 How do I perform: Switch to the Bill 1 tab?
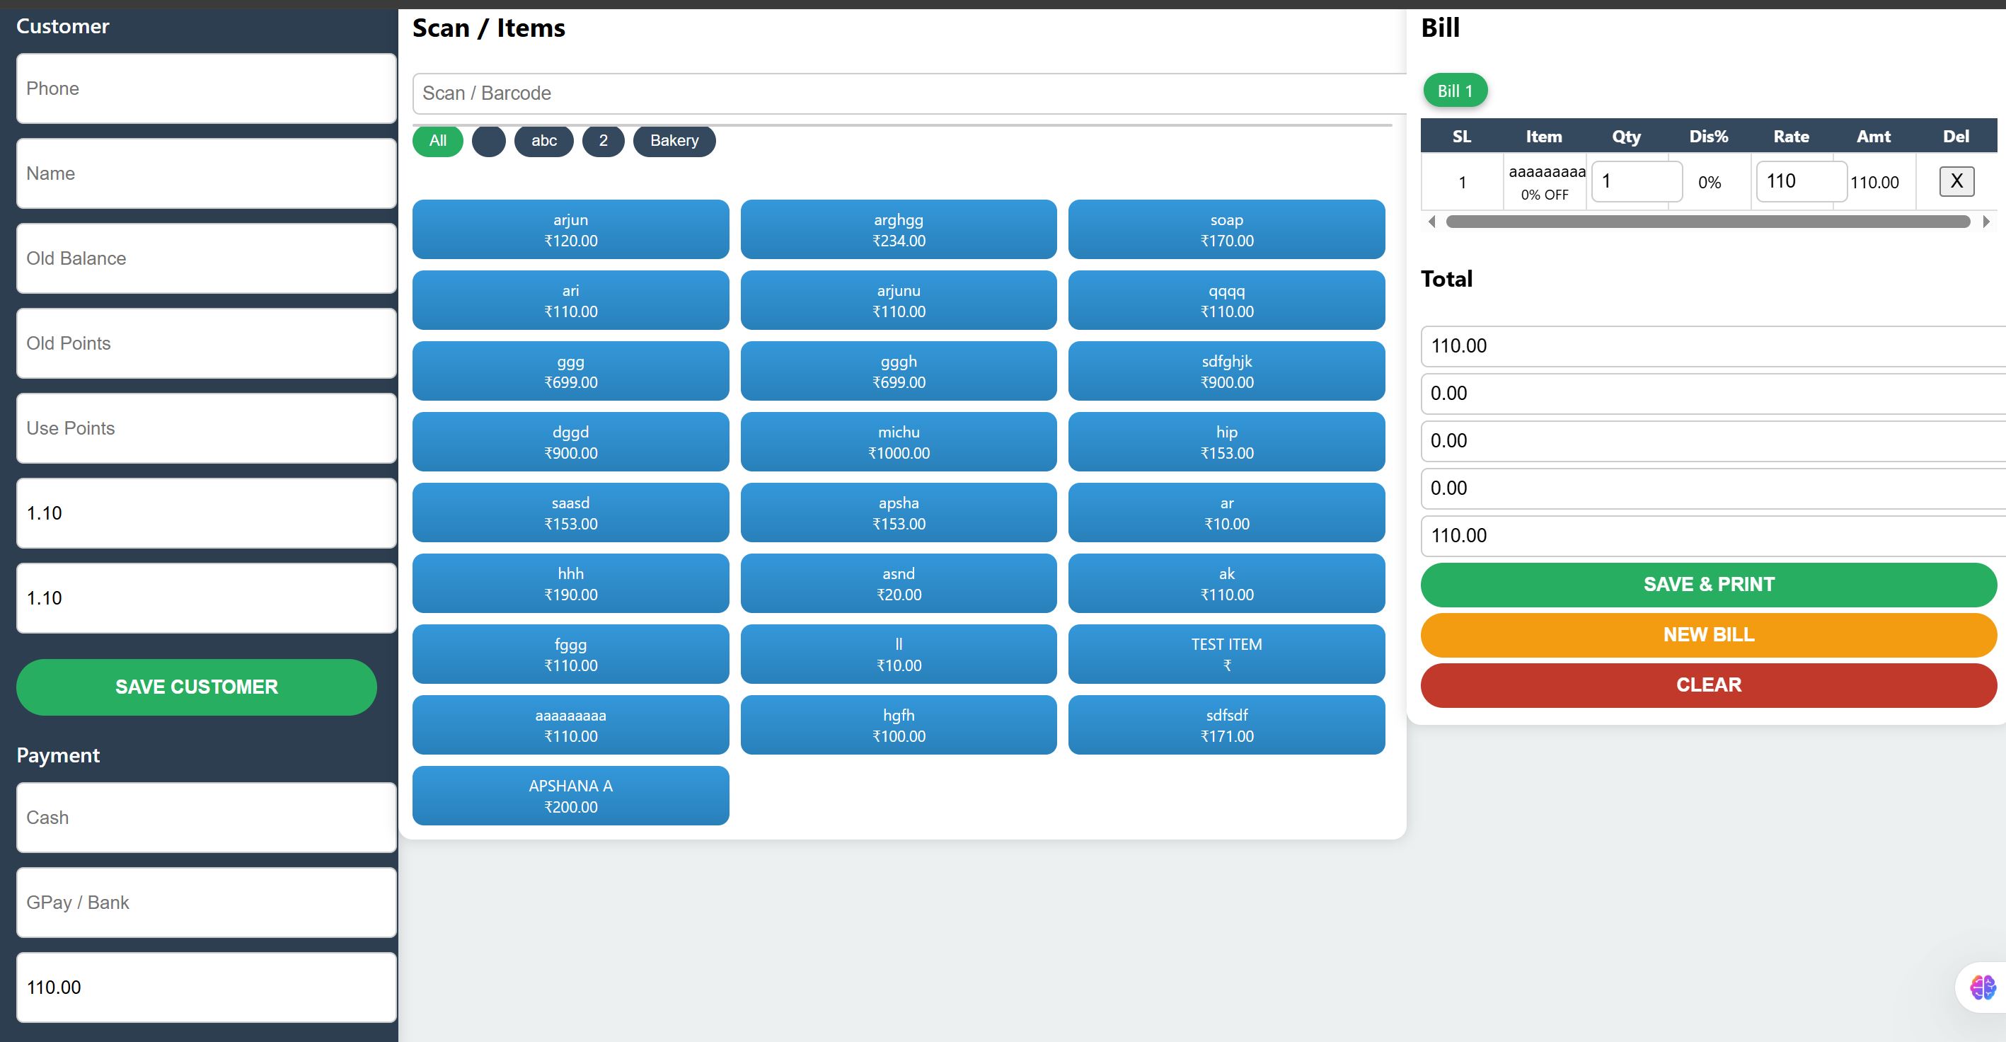[x=1454, y=91]
